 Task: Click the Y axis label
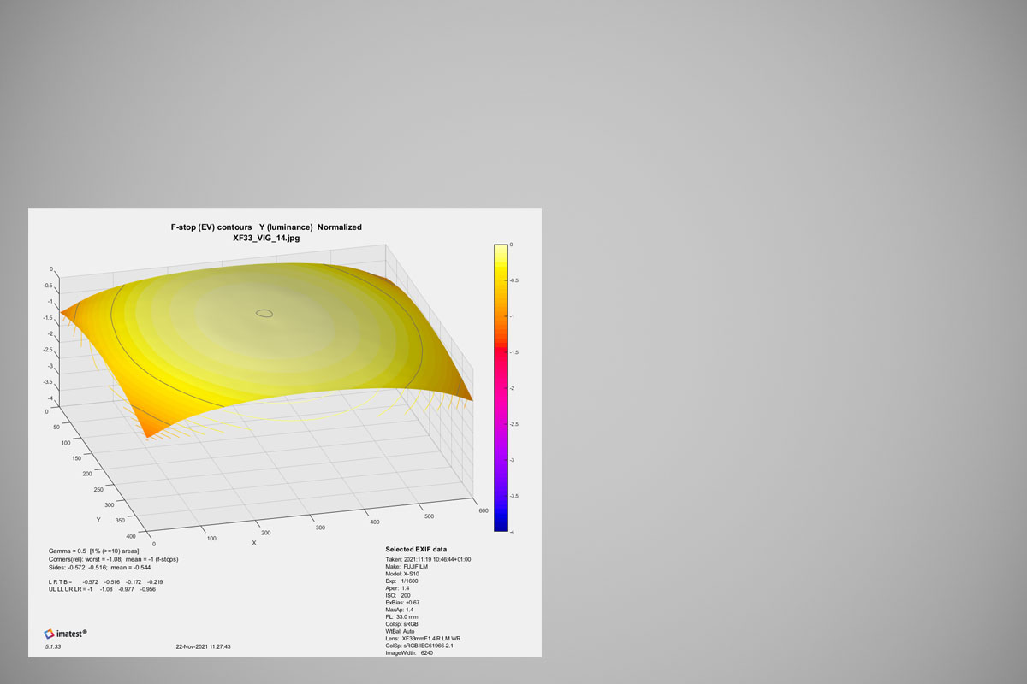point(98,519)
